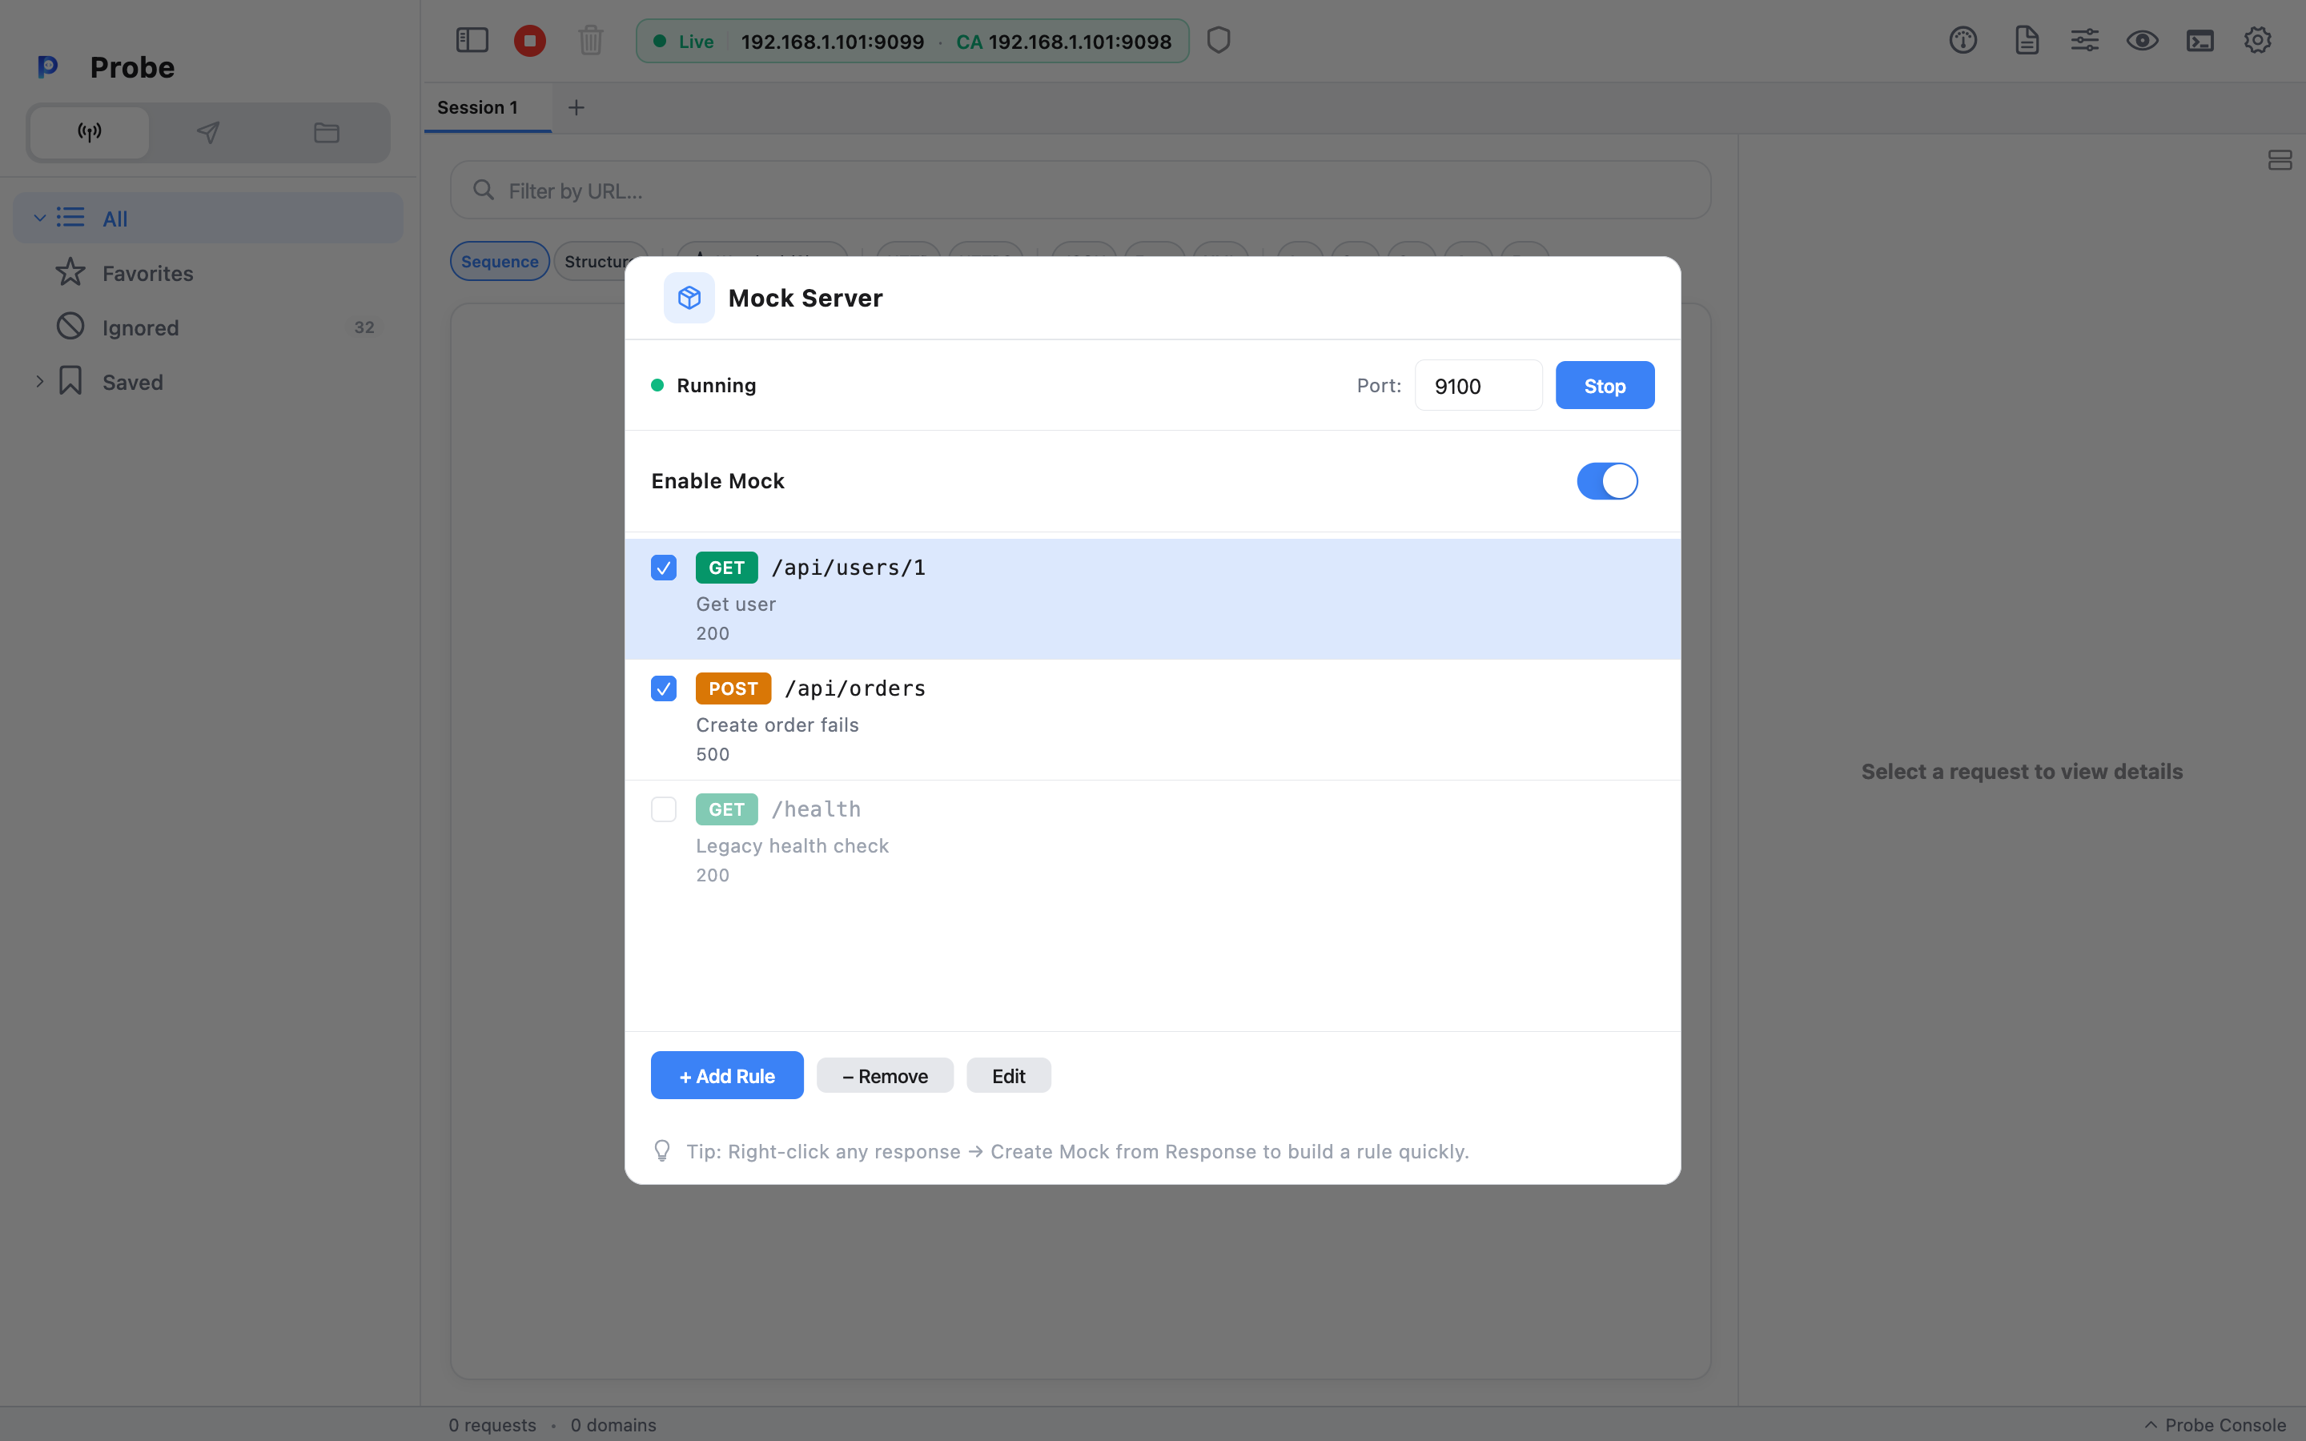
Task: Click the Probe logo icon
Action: pos(48,66)
